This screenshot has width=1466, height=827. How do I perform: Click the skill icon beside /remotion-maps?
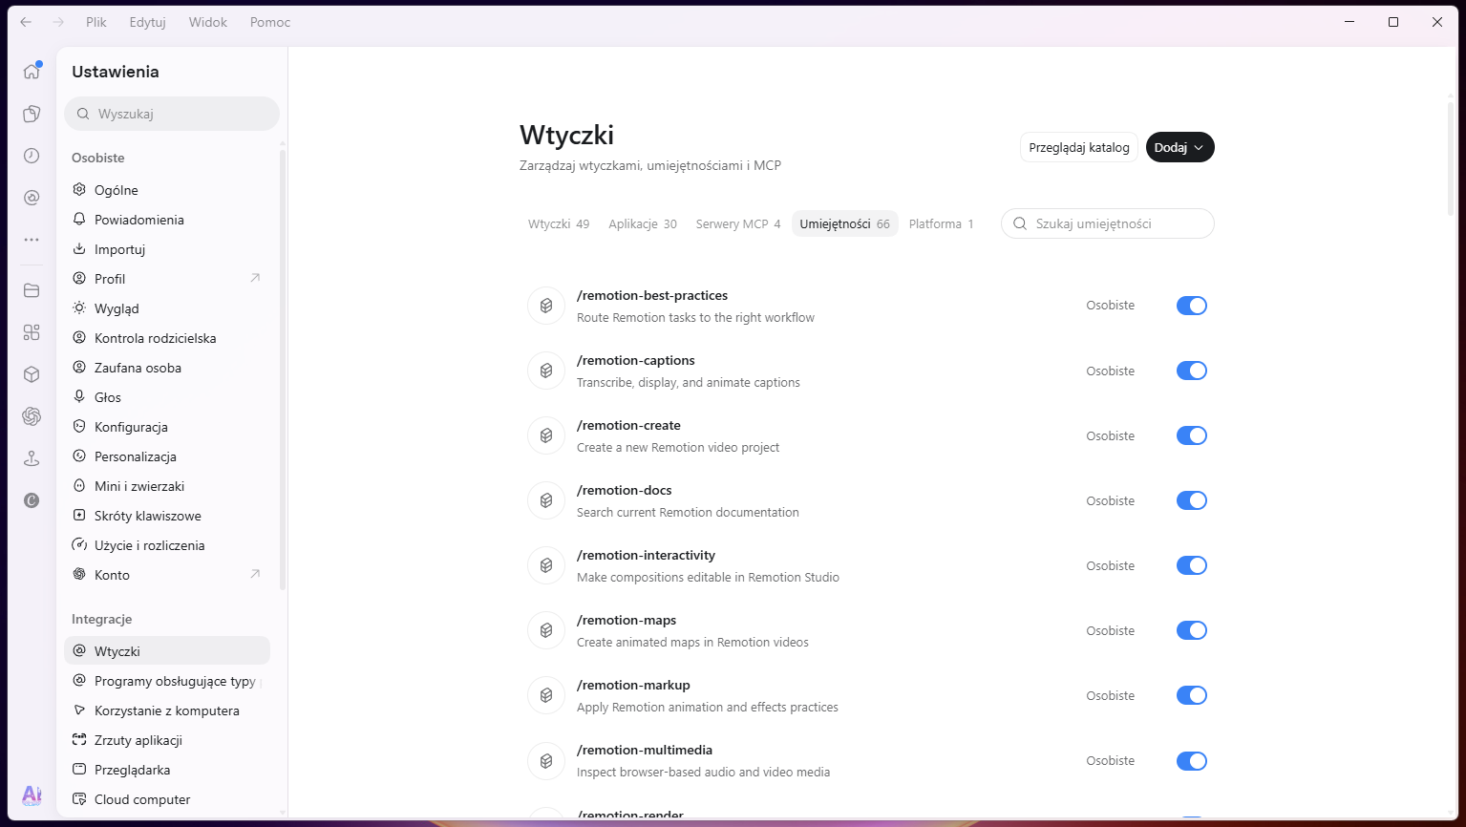coord(546,630)
